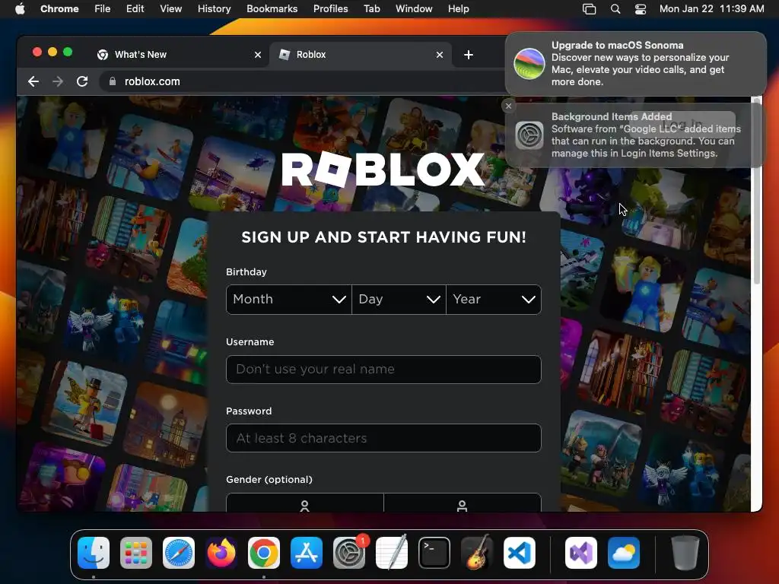
Task: Open the Edit menu
Action: [135, 9]
